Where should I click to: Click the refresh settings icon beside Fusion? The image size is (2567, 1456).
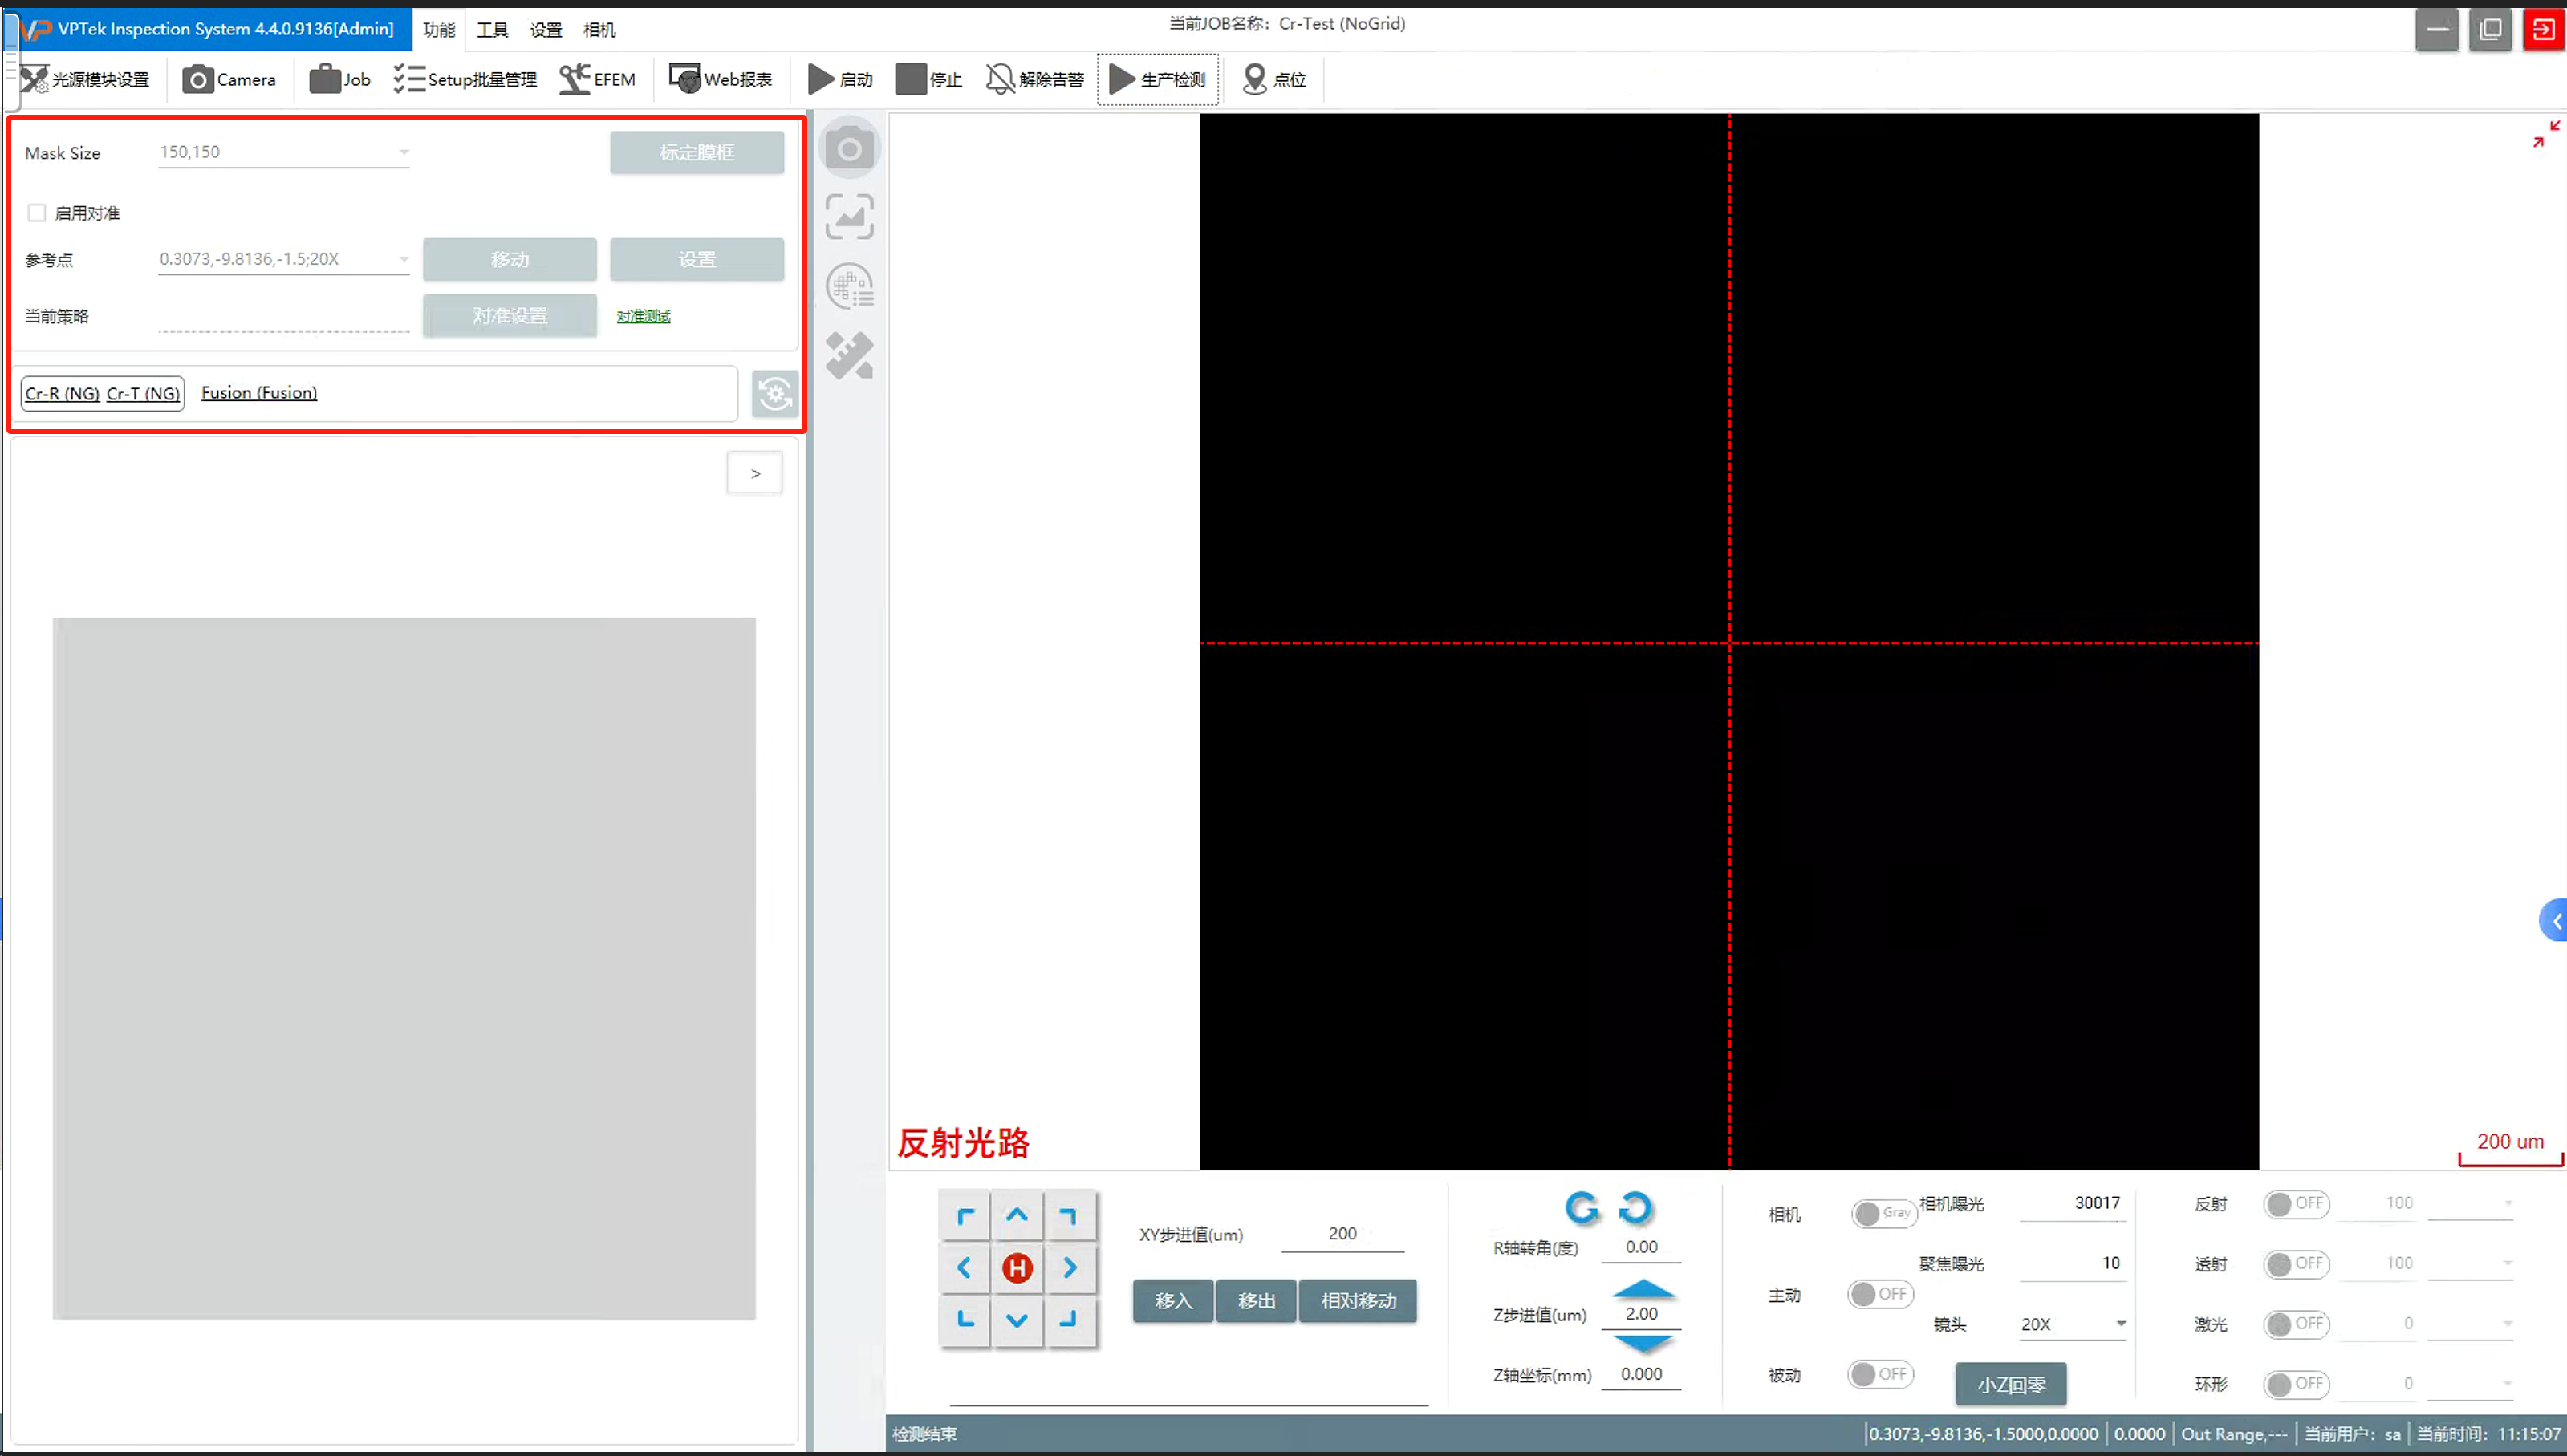tap(775, 393)
